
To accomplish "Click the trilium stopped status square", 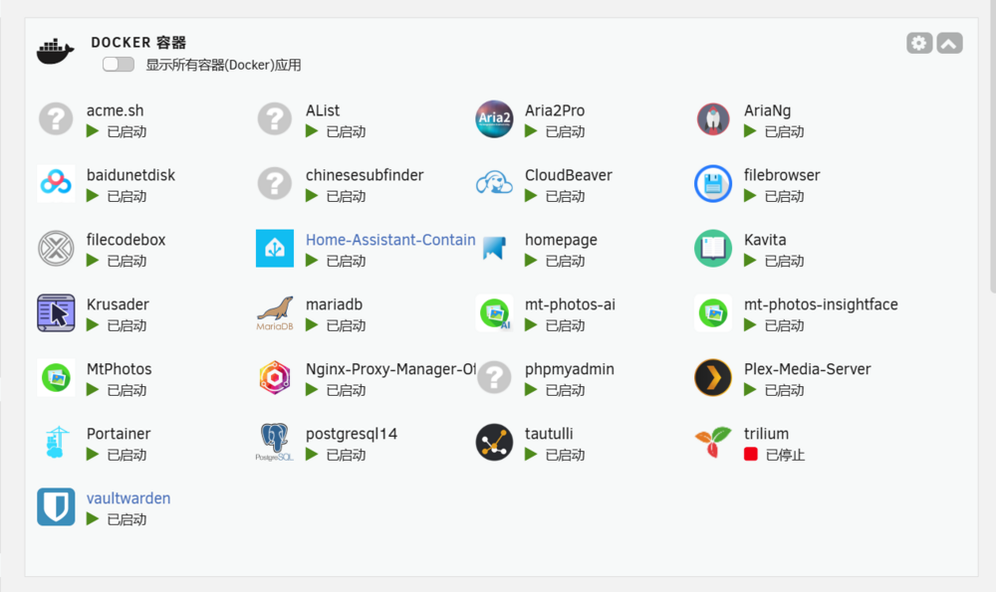I will pos(751,454).
